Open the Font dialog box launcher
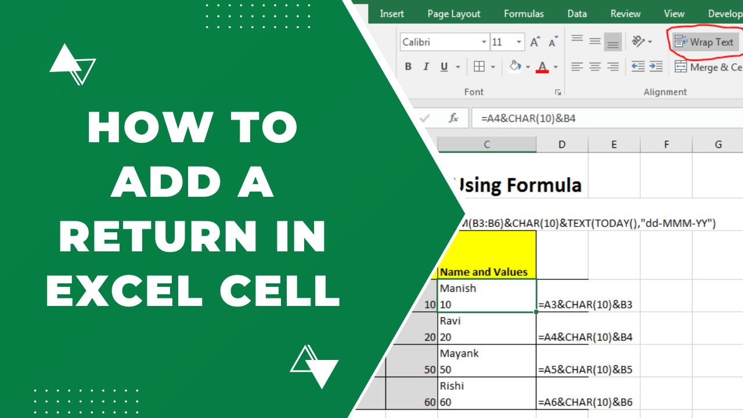 coord(558,92)
